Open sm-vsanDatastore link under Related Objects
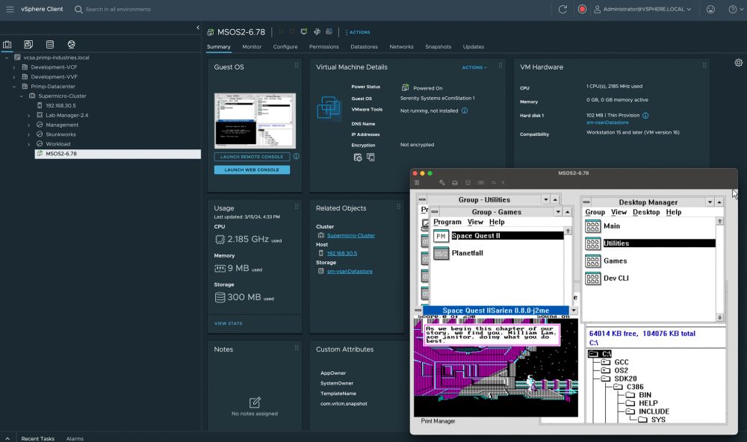The height and width of the screenshot is (442, 747). coord(349,272)
